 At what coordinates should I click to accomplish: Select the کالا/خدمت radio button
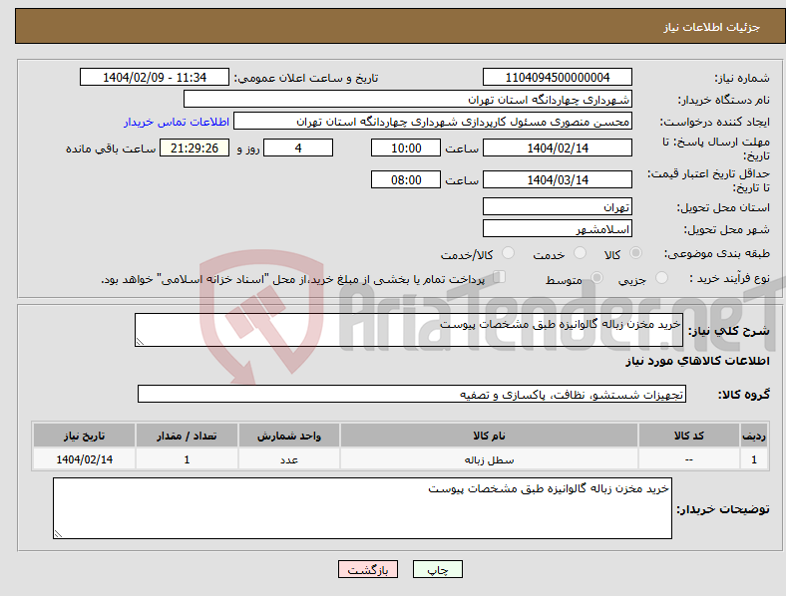tap(509, 253)
